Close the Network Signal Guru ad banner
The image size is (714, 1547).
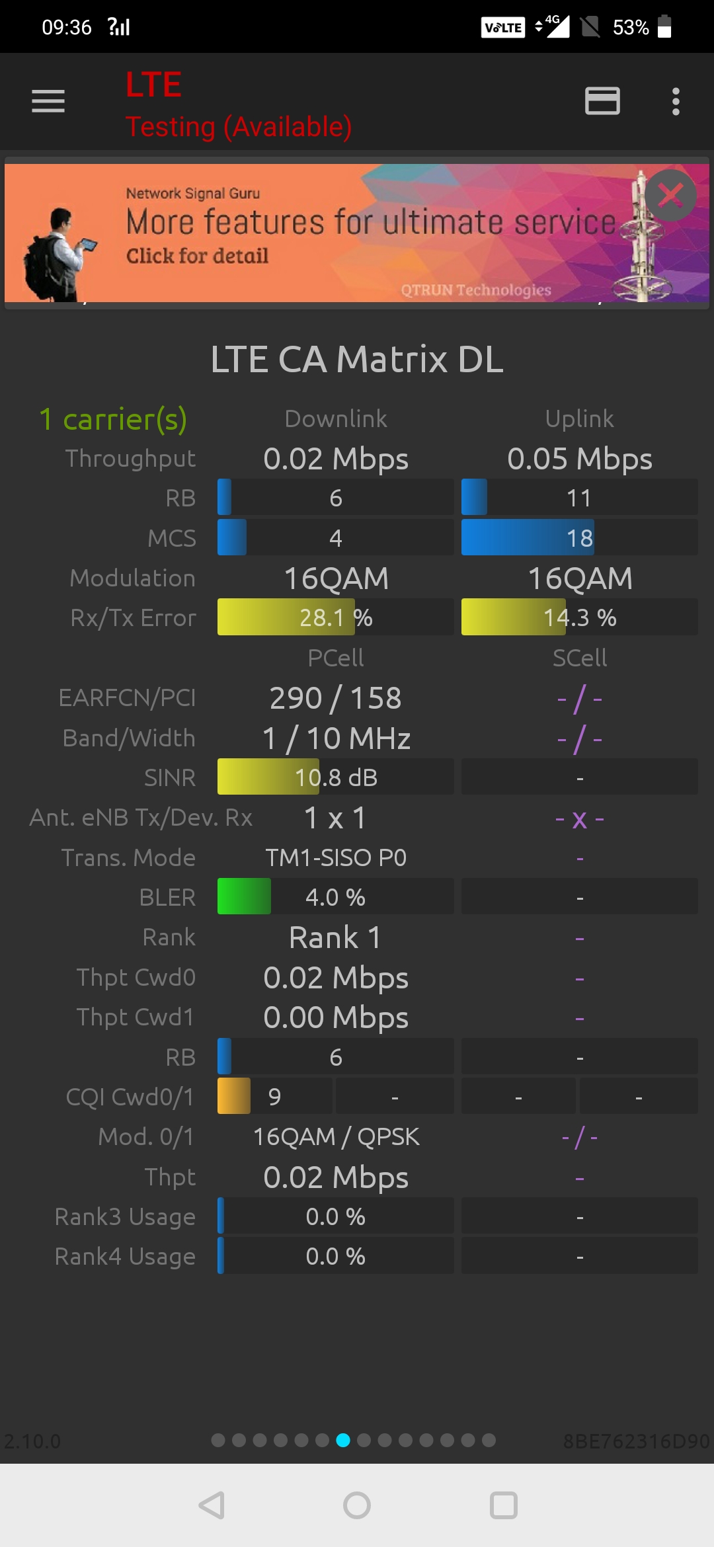tap(670, 195)
